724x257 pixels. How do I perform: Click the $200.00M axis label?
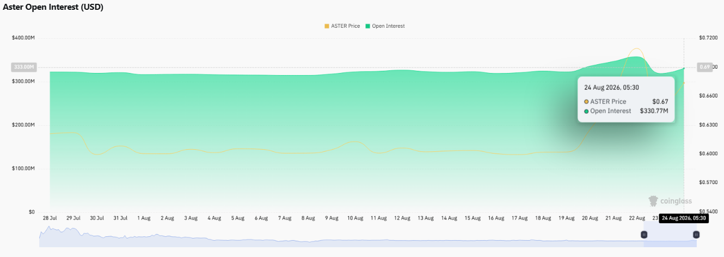coord(23,125)
